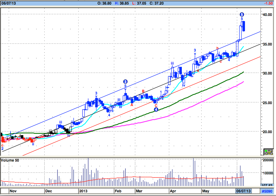This screenshot has height=196, width=276.
Task: Click the 10000 volume axis label
Action: point(268,173)
